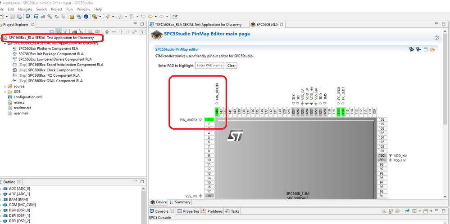Click the back navigation arrow
The height and width of the screenshot is (224, 450).
point(150,17)
